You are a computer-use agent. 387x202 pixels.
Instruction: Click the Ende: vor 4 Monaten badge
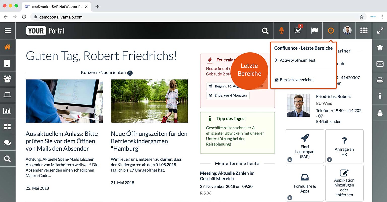pos(228,95)
